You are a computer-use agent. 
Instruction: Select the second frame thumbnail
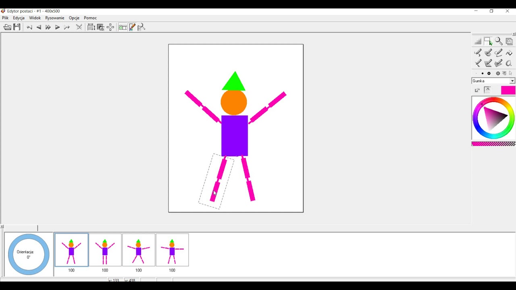[105, 250]
